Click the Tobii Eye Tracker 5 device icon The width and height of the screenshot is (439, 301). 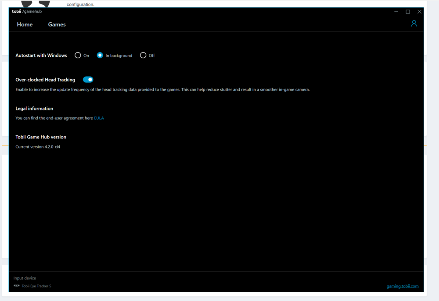(x=17, y=286)
